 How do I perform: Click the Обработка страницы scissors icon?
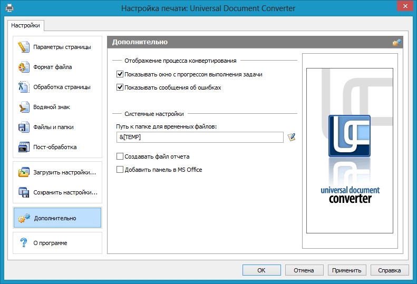[24, 87]
